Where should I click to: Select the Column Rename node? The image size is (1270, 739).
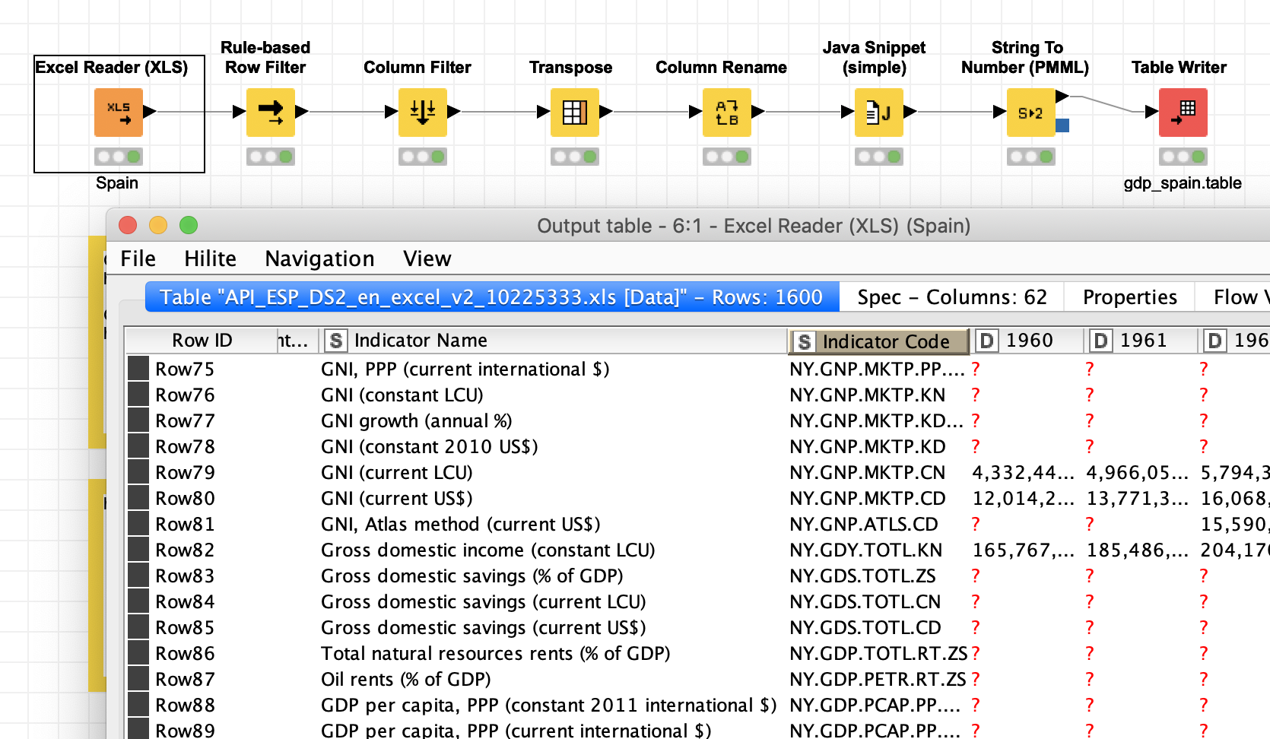click(x=726, y=113)
